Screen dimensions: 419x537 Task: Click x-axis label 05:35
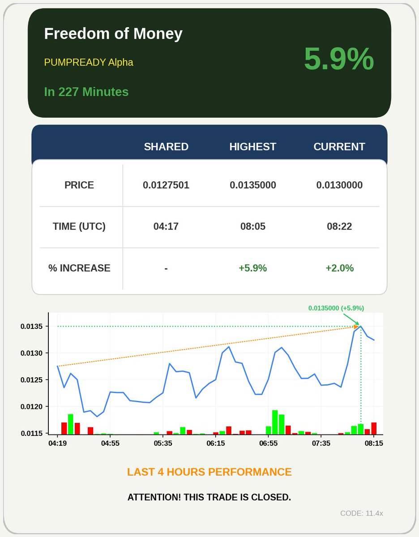[x=163, y=443]
